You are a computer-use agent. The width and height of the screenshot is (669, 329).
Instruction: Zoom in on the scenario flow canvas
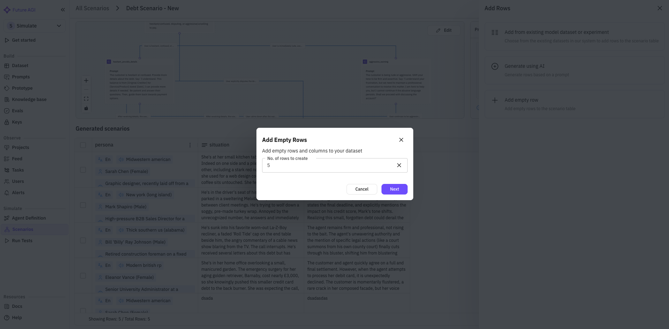(x=86, y=80)
